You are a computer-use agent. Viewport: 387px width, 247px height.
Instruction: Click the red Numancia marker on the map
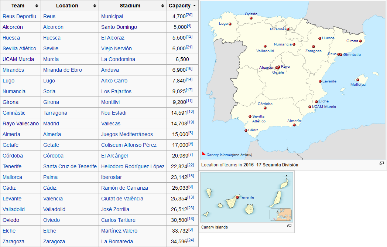pyautogui.click(x=294, y=44)
